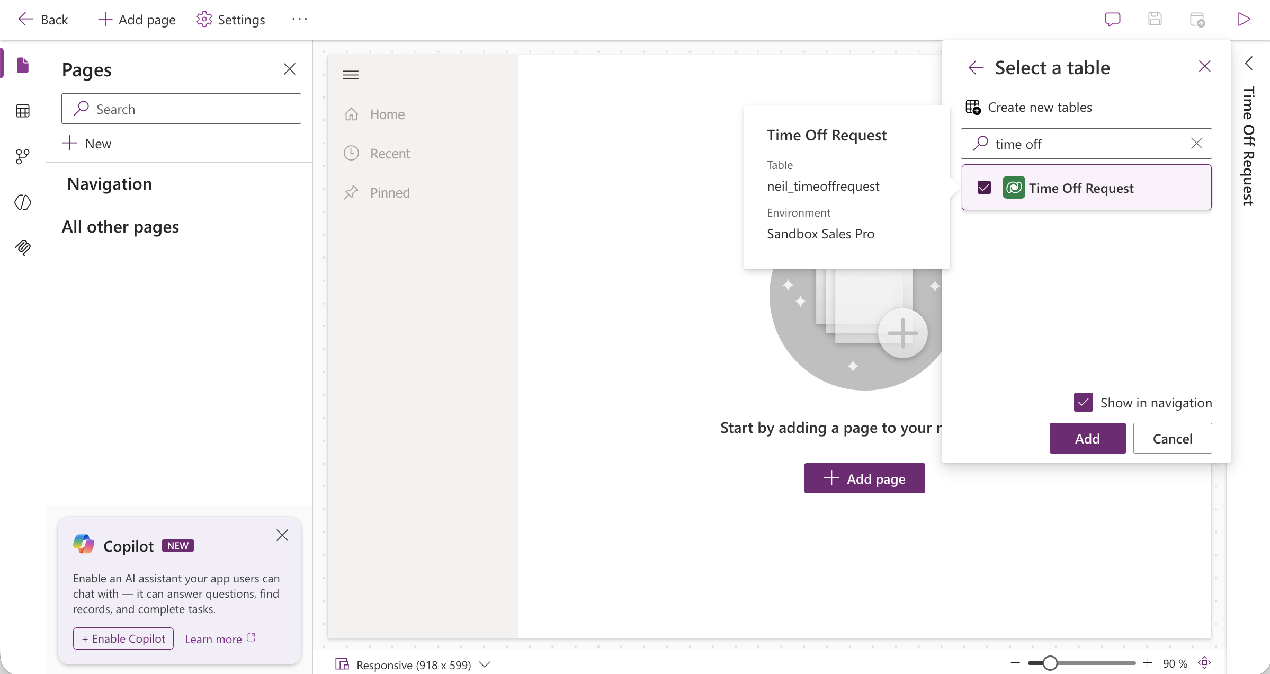Clear the 'time off' search text
The image size is (1270, 674).
1196,144
